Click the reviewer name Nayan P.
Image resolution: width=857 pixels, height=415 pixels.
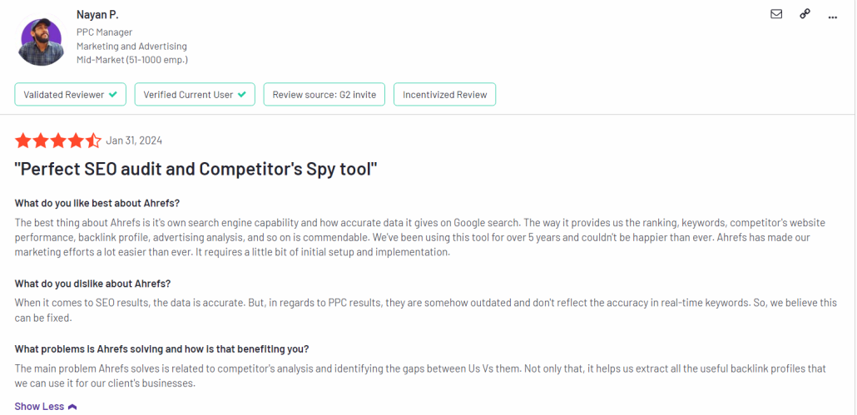pyautogui.click(x=98, y=15)
